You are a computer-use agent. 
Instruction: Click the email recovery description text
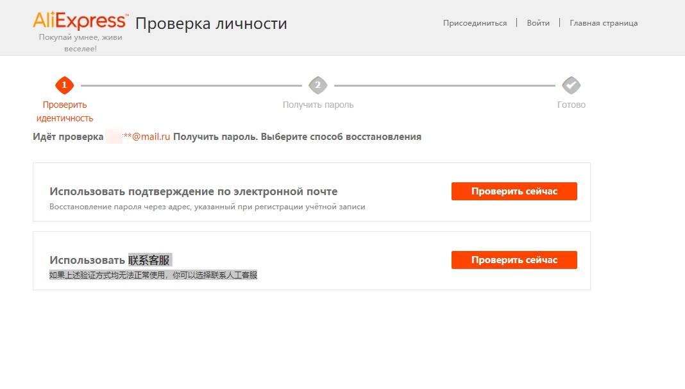(x=207, y=207)
